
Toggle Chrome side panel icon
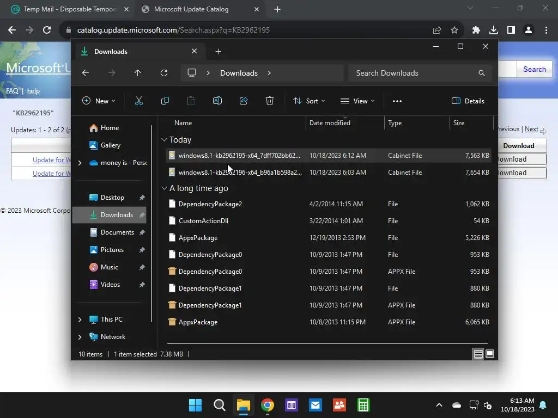pos(511,30)
